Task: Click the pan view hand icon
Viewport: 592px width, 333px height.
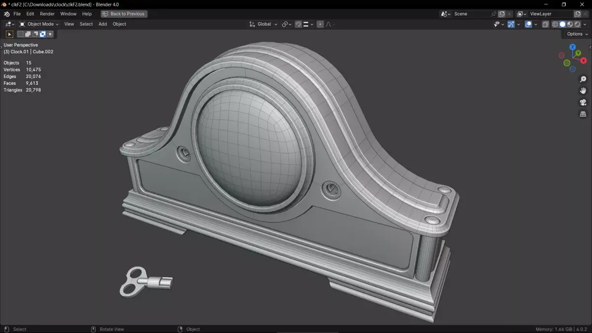Action: coord(583,91)
